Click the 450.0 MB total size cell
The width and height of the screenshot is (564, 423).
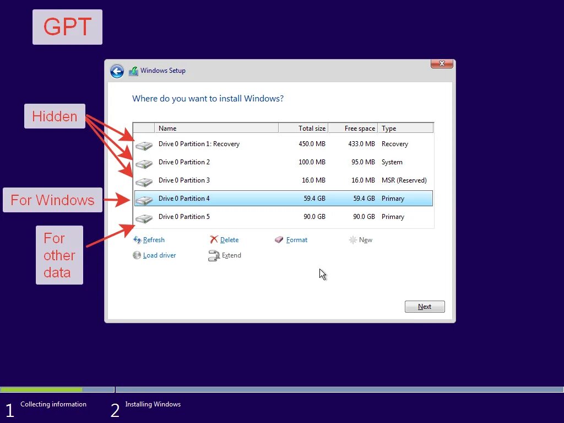[x=312, y=144]
